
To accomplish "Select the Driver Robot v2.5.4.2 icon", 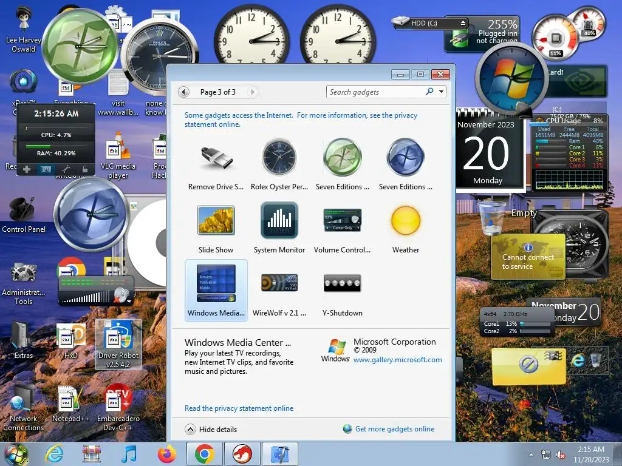I will (x=118, y=344).
